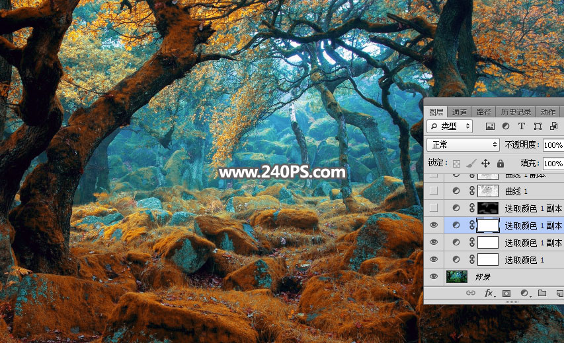Hide the 背景 layer
This screenshot has height=343, width=564.
[x=434, y=276]
